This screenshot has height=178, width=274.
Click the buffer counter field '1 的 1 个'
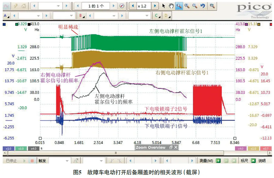96,6
